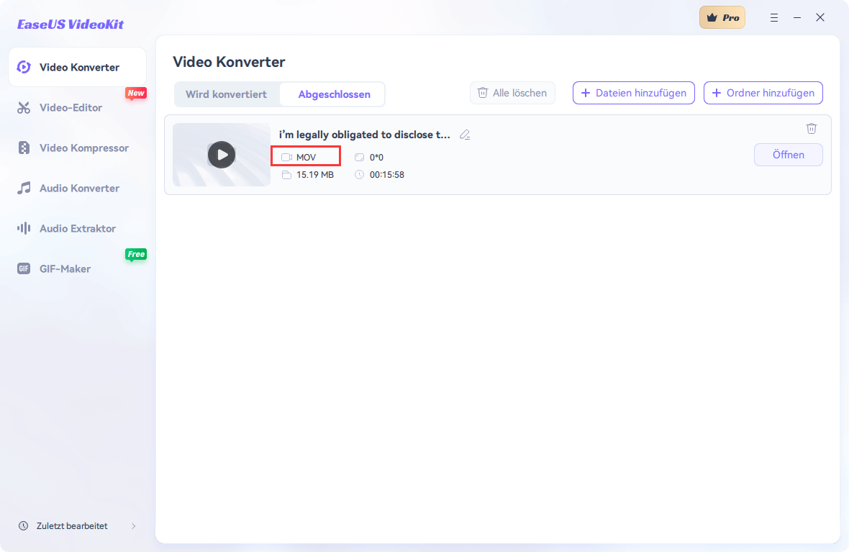Play the converted video thumbnail
This screenshot has height=552, width=849.
[x=222, y=155]
